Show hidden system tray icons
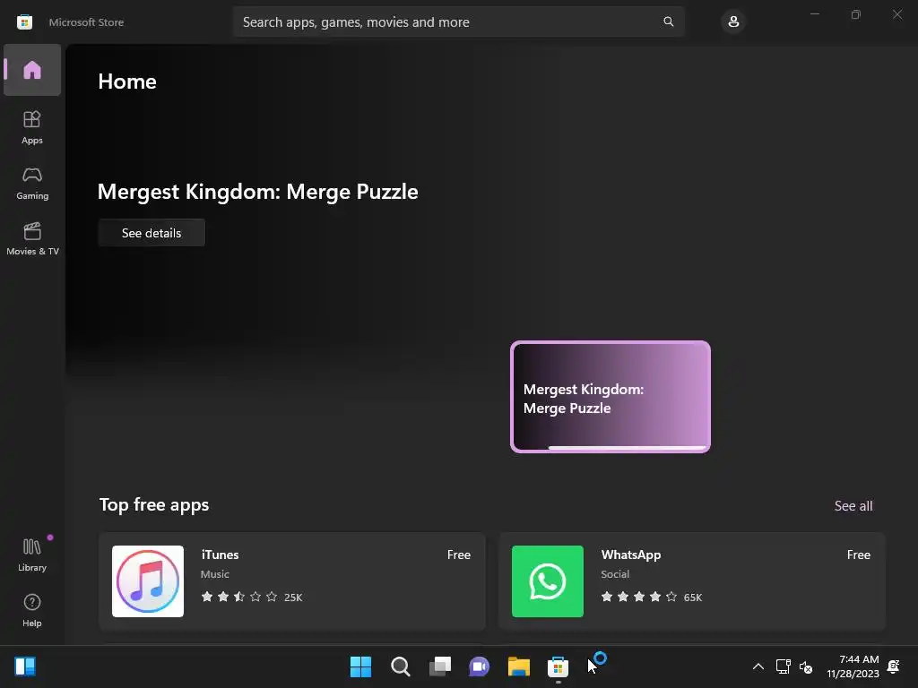The width and height of the screenshot is (918, 688). 758,666
